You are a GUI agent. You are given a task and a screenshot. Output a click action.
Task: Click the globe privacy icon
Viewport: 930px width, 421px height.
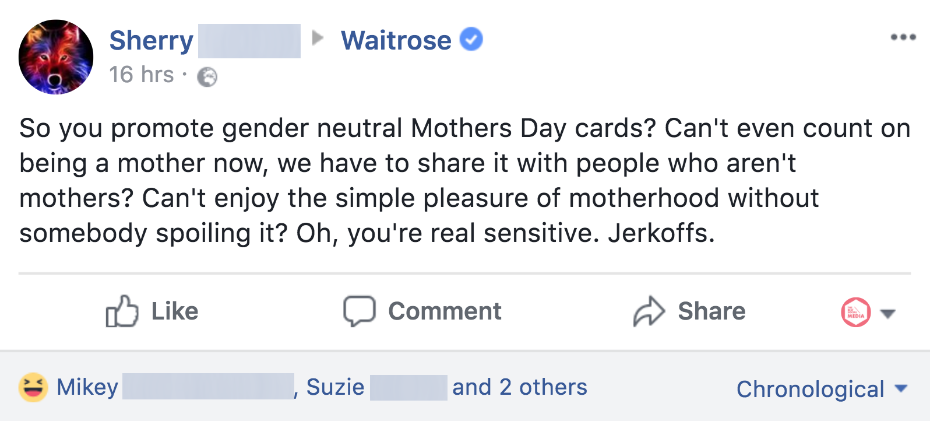click(x=207, y=77)
